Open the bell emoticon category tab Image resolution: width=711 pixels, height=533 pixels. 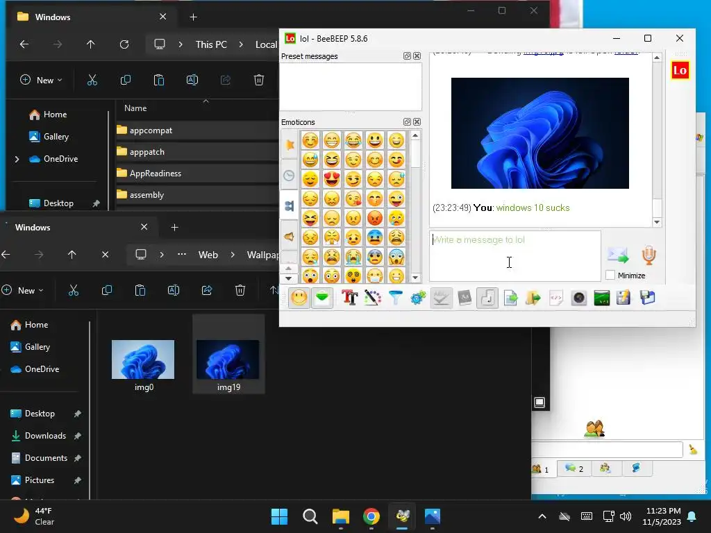pyautogui.click(x=290, y=236)
